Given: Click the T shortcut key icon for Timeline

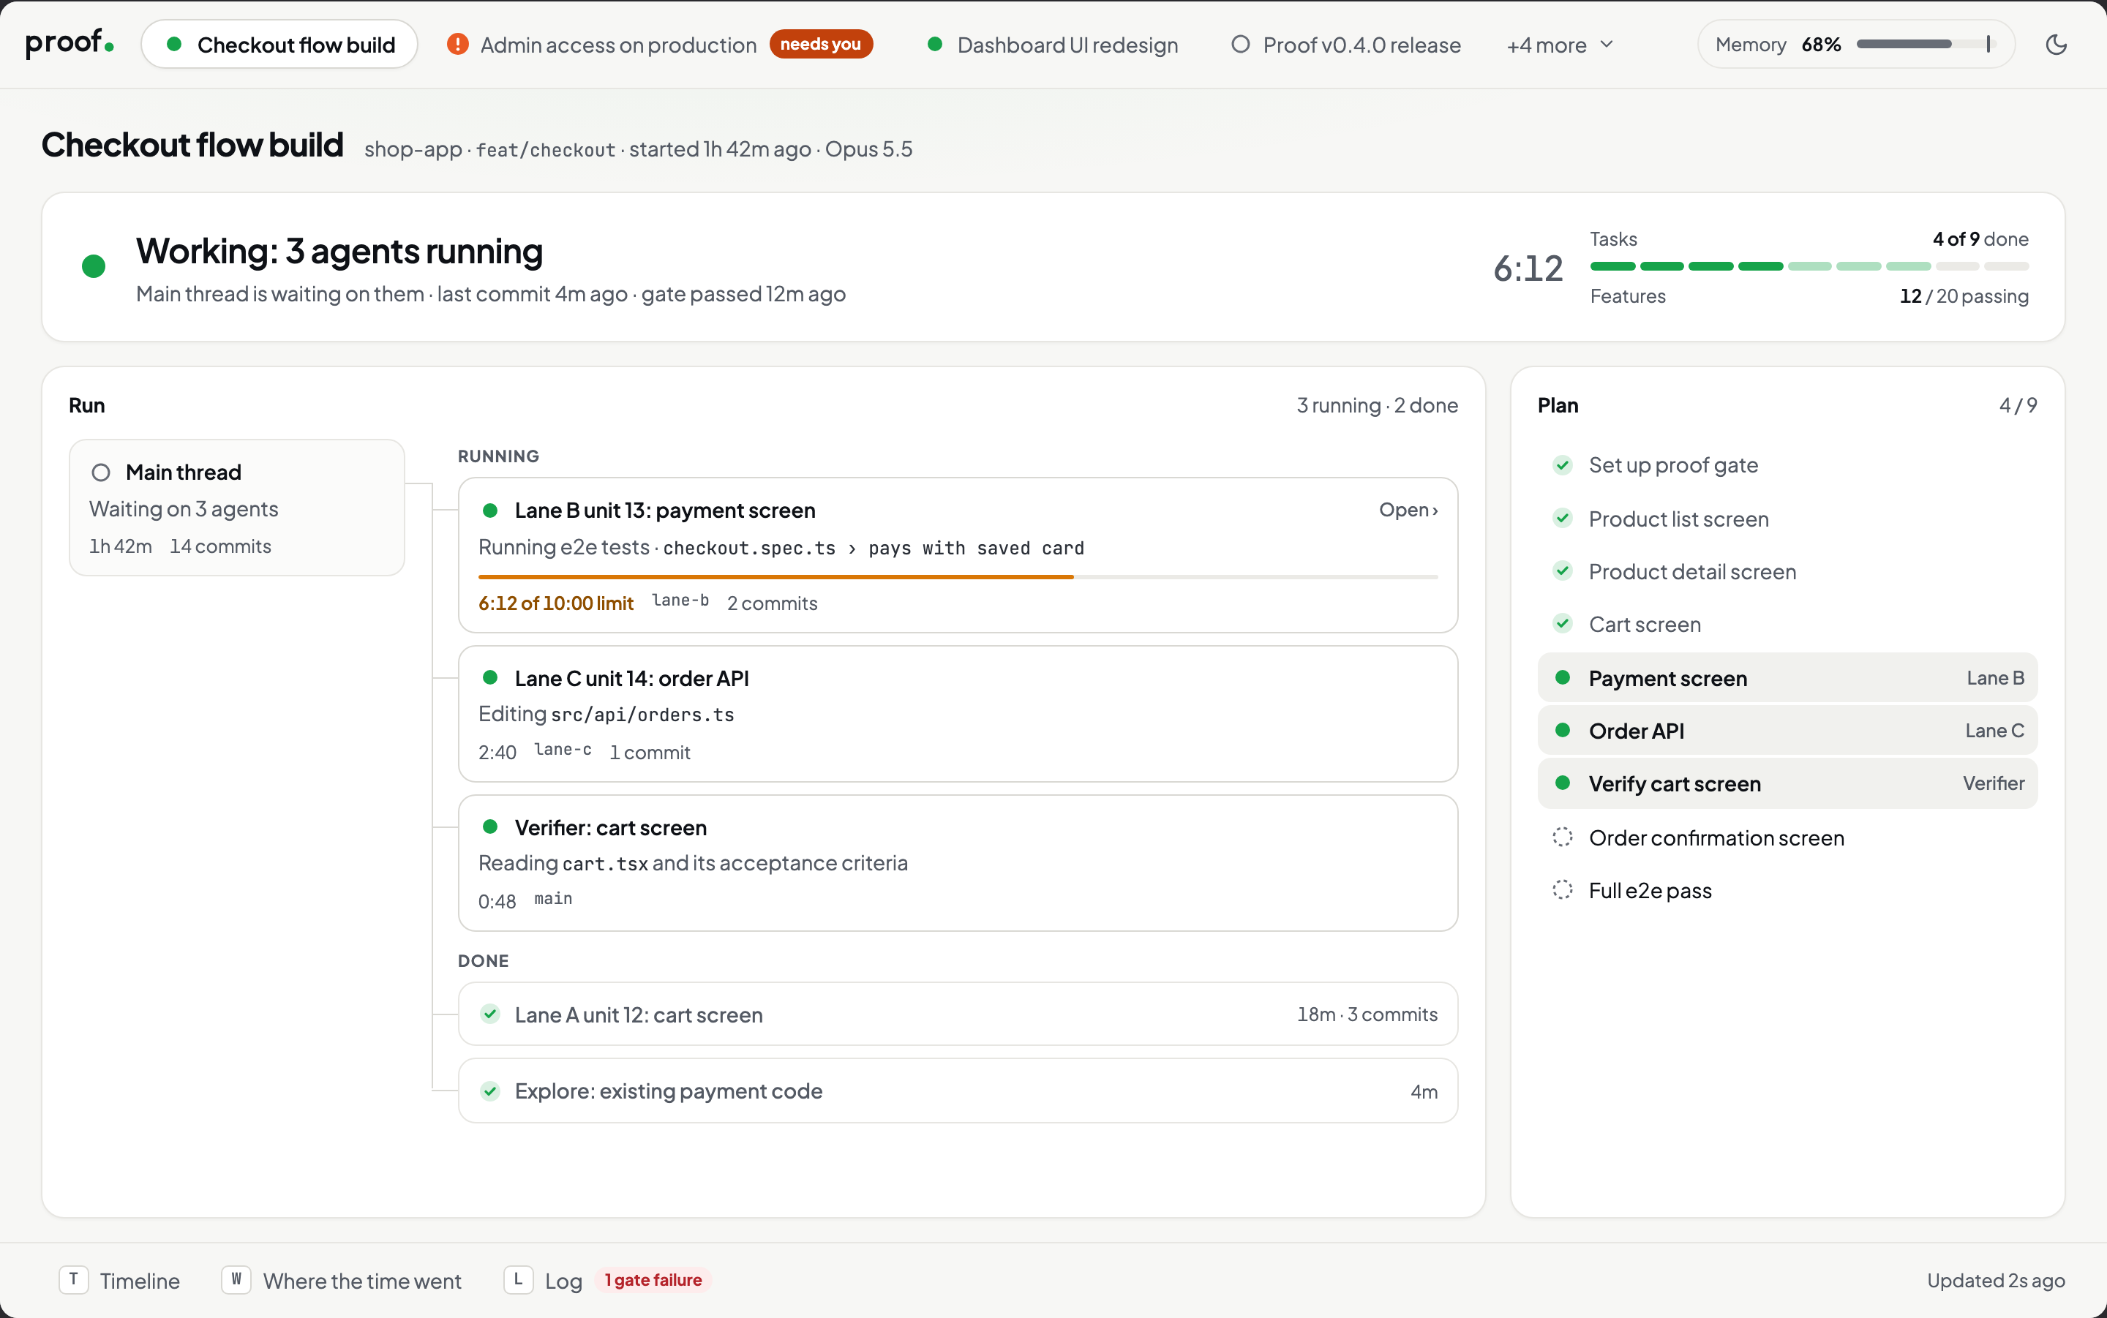Looking at the screenshot, I should pyautogui.click(x=73, y=1280).
